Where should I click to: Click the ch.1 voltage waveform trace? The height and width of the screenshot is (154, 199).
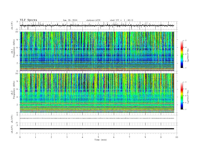coord(97,25)
